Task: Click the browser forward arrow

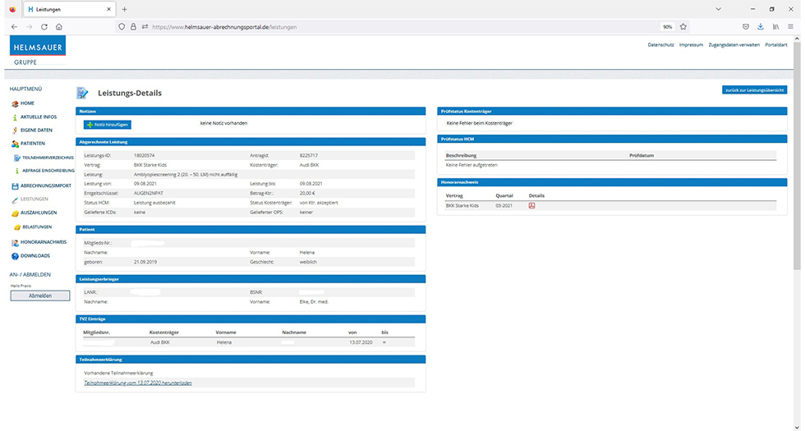Action: tap(30, 26)
